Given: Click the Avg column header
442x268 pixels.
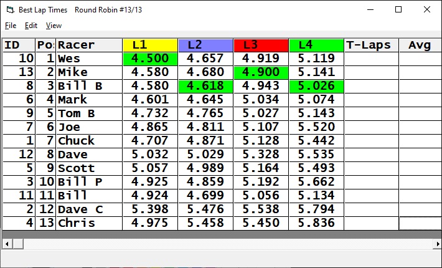Looking at the screenshot, I should (420, 45).
